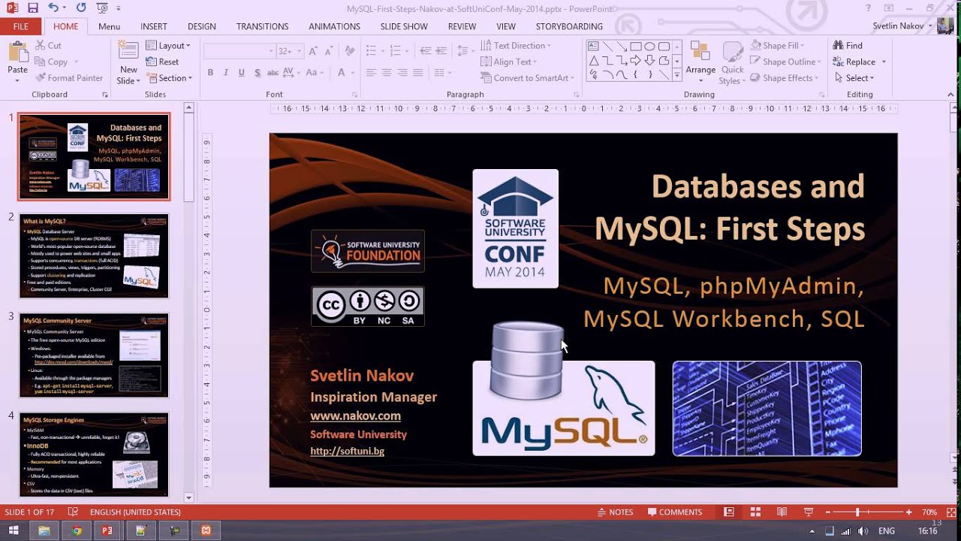Toggle strikethrough formatting

[273, 73]
